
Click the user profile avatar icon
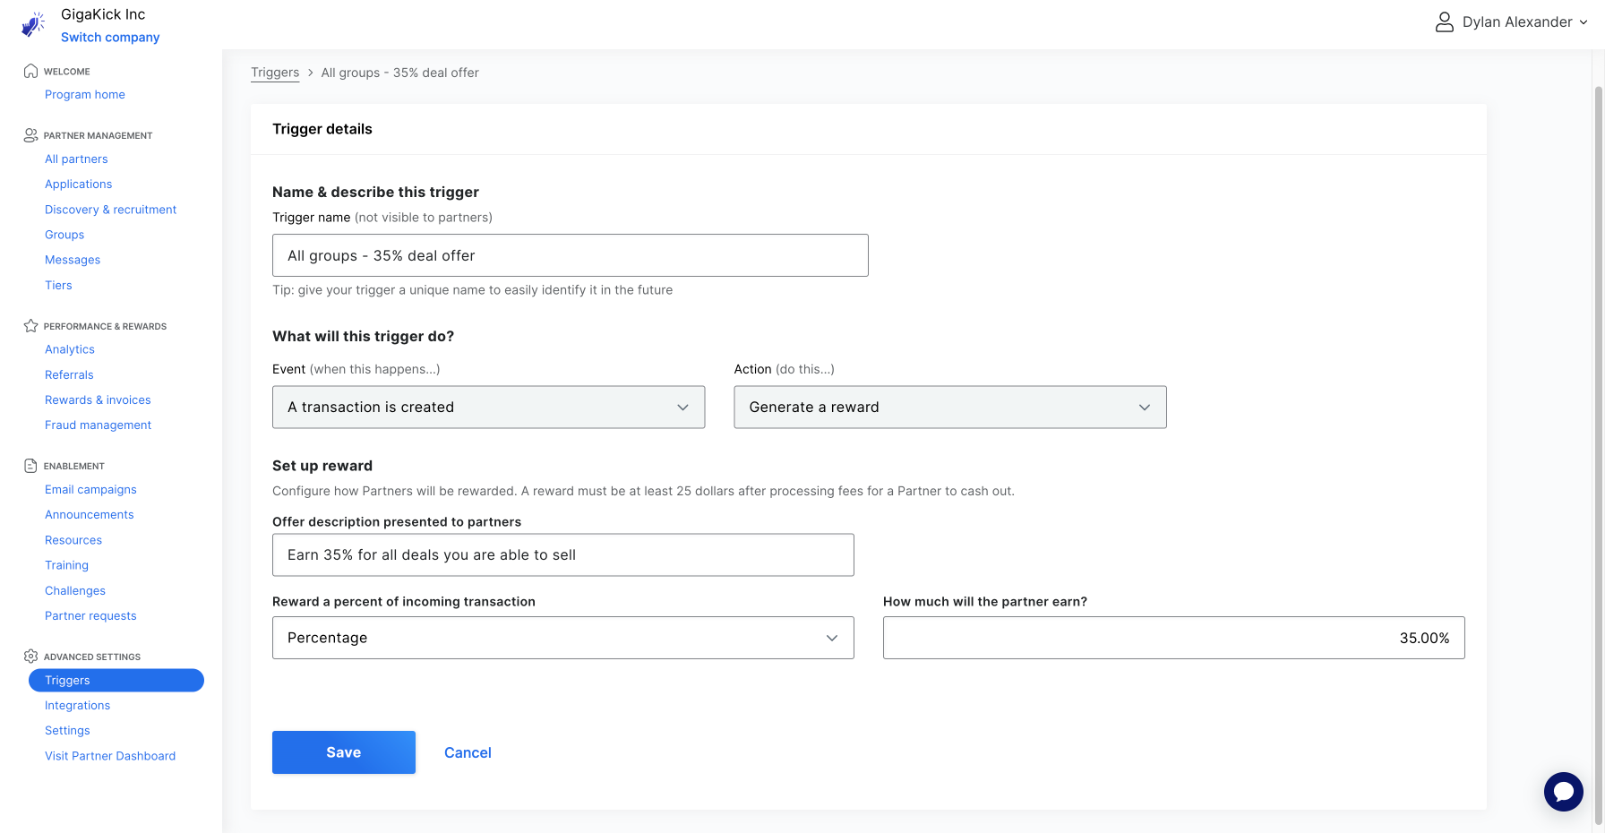point(1444,22)
